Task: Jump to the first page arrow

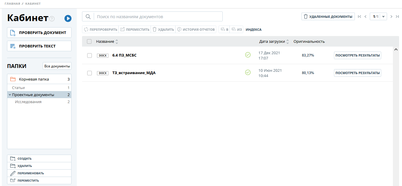Action: coord(360,17)
